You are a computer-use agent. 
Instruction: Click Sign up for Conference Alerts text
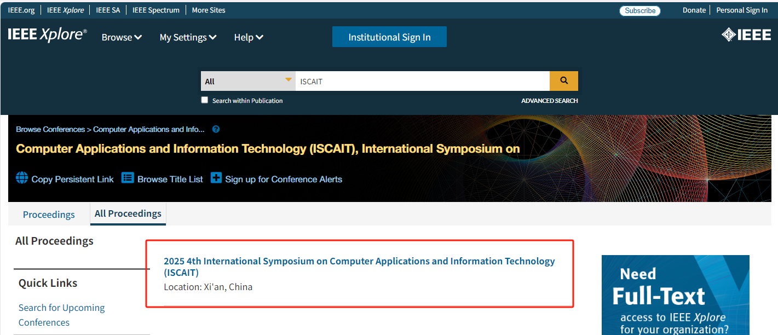coord(284,179)
